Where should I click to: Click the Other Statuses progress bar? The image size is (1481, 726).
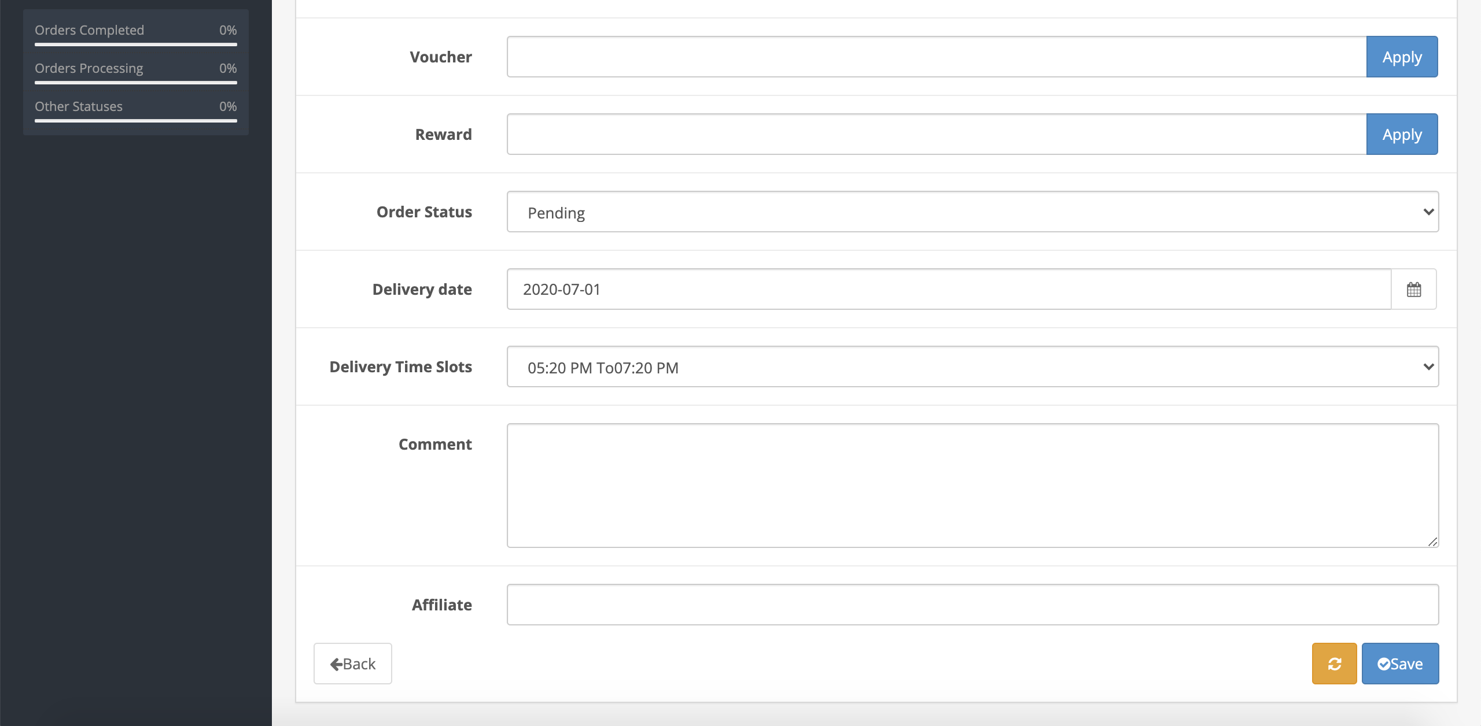(x=136, y=121)
